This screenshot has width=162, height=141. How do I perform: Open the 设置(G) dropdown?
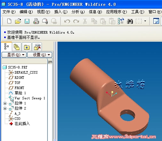point(40,55)
